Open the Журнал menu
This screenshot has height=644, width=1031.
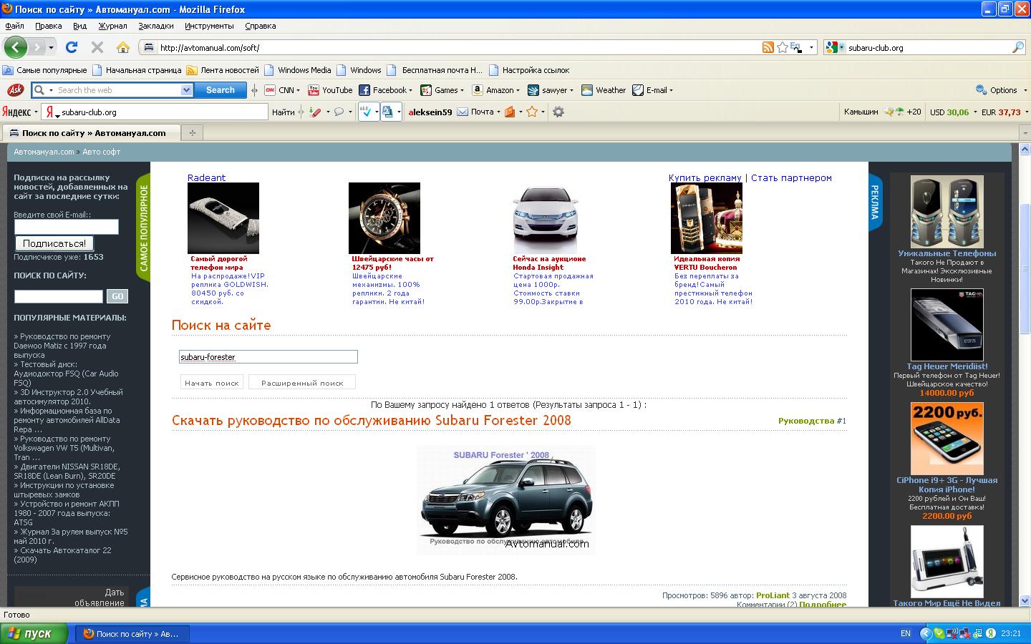[x=112, y=26]
